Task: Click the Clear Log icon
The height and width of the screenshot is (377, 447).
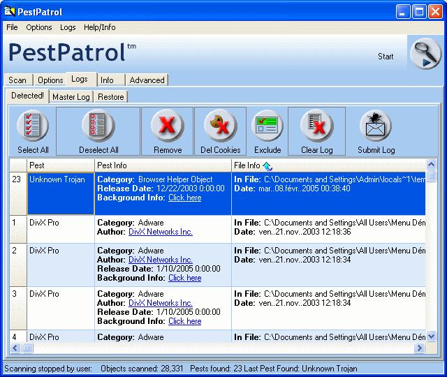Action: tap(316, 126)
